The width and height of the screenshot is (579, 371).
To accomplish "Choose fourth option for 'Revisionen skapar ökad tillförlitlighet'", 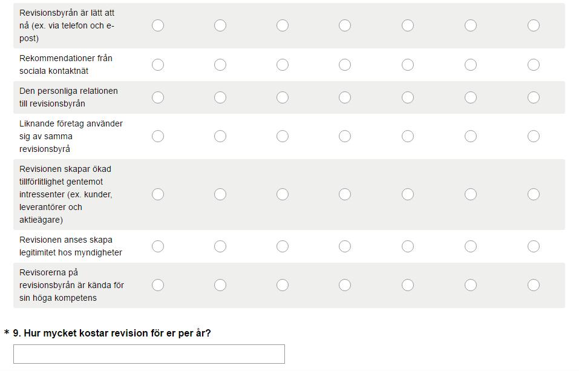I will coord(345,194).
